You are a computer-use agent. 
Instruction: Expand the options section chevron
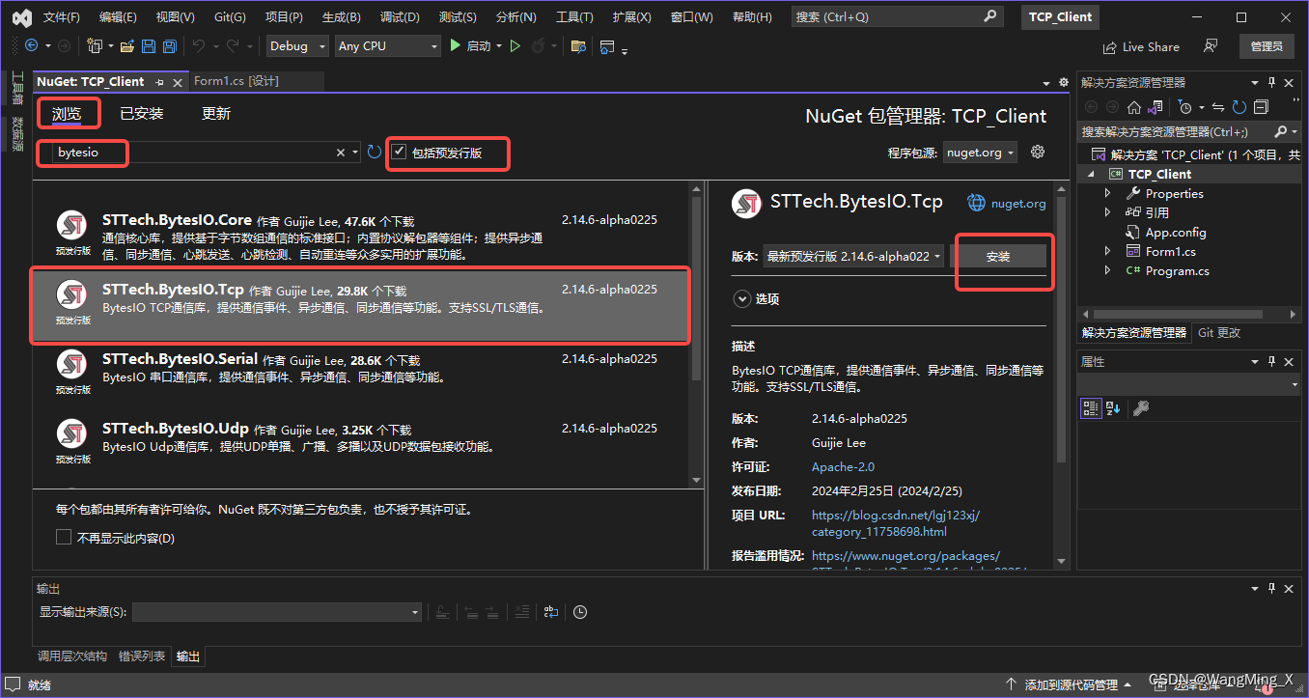tap(742, 299)
